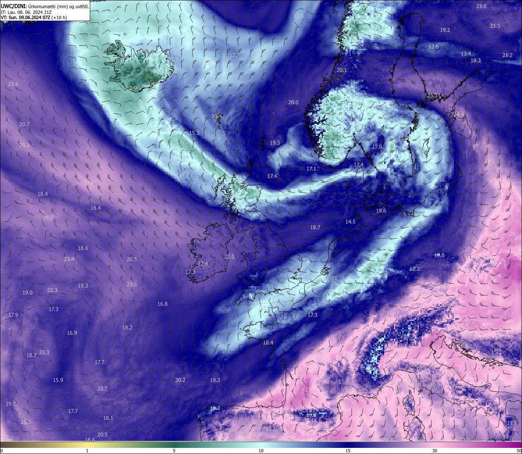This screenshot has width=522, height=454.
Task: Click the color scale label '15'
Action: (x=348, y=451)
